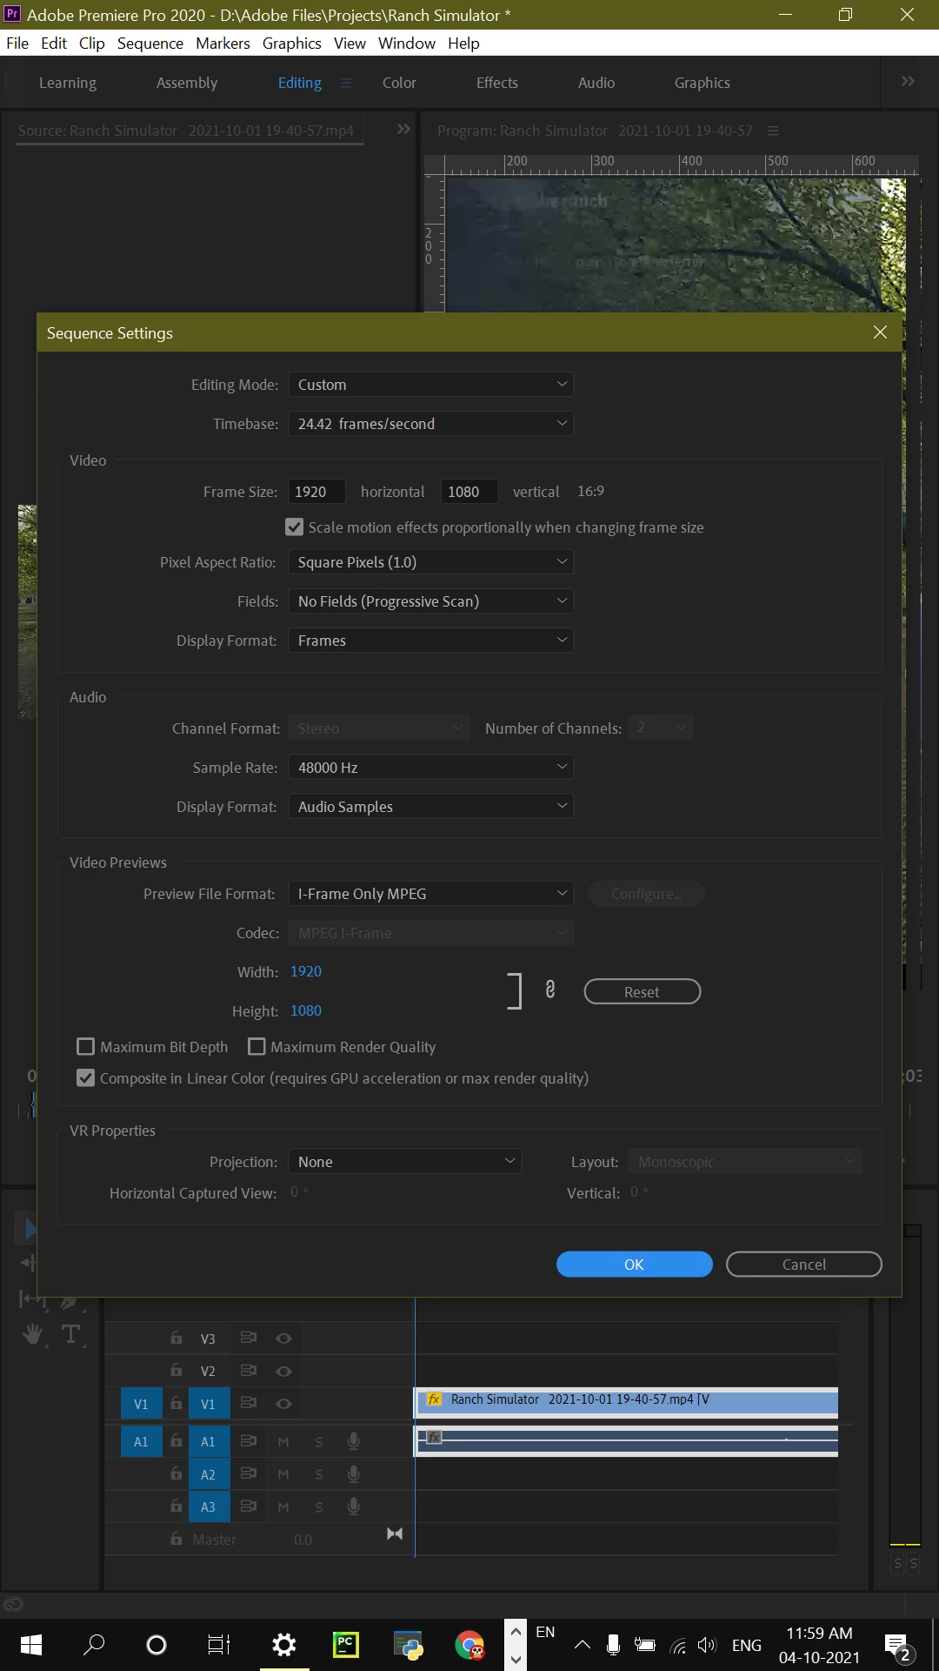Open Pixel Aspect Ratio dropdown

pos(431,562)
